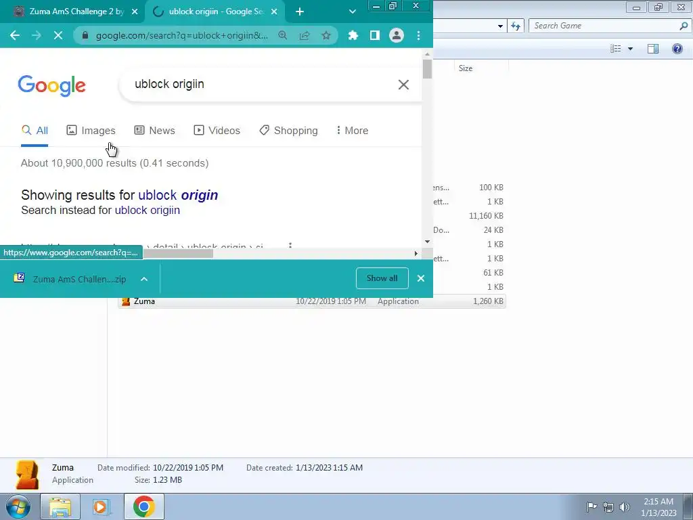Open network tray icon
The width and height of the screenshot is (693, 520).
coord(608,506)
